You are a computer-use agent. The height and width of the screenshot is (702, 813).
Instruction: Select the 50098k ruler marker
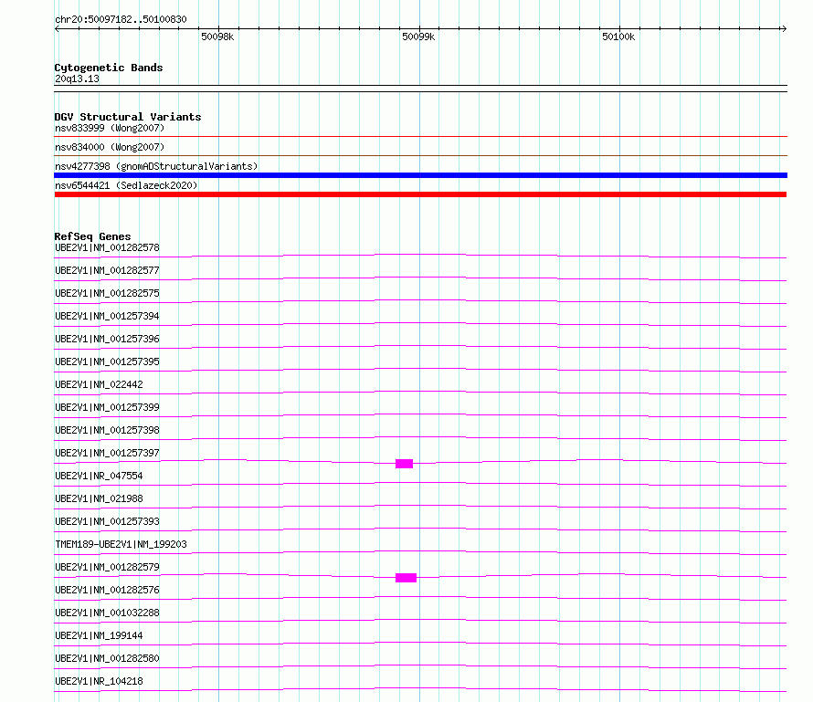pos(217,37)
